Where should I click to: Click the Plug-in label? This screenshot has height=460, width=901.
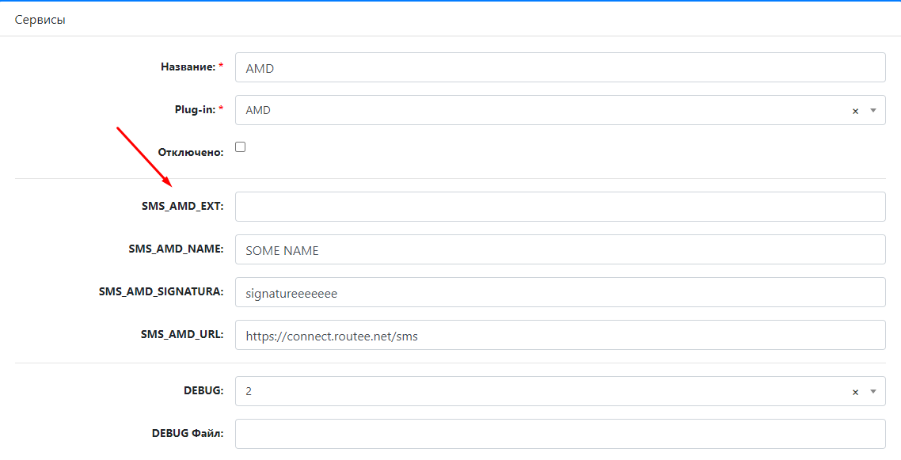pos(199,110)
